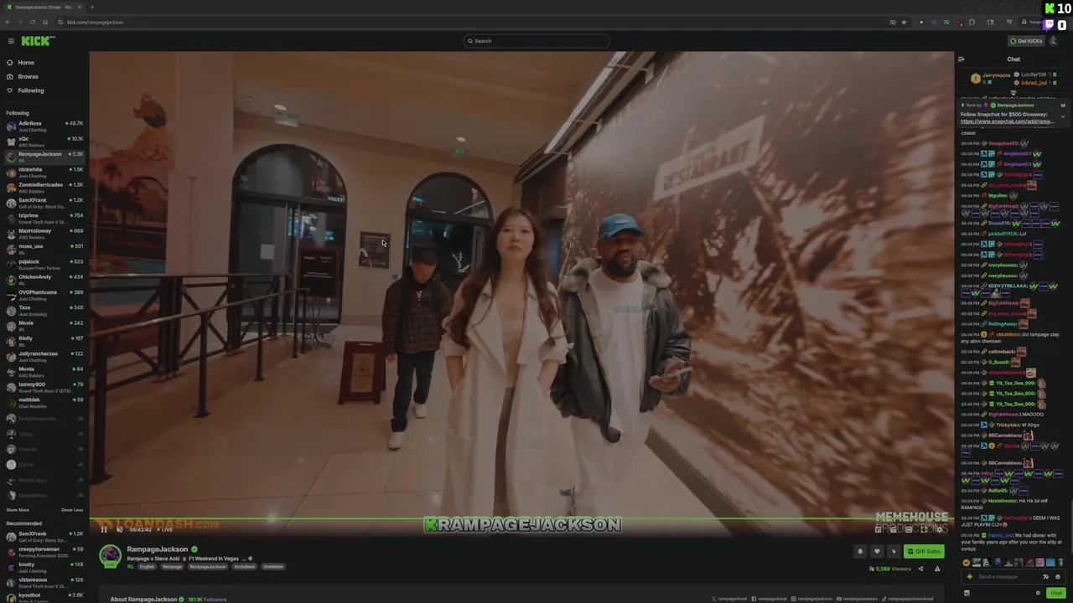The height and width of the screenshot is (603, 1073).
Task: Open xQc channel in Following list
Action: click(x=44, y=141)
